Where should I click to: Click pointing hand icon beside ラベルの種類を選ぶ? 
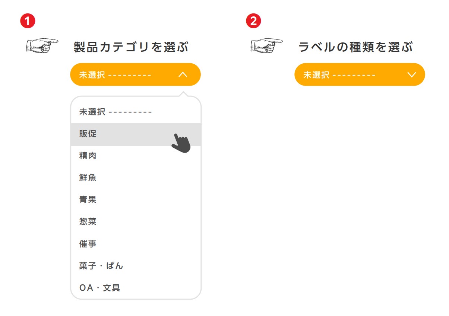266,45
